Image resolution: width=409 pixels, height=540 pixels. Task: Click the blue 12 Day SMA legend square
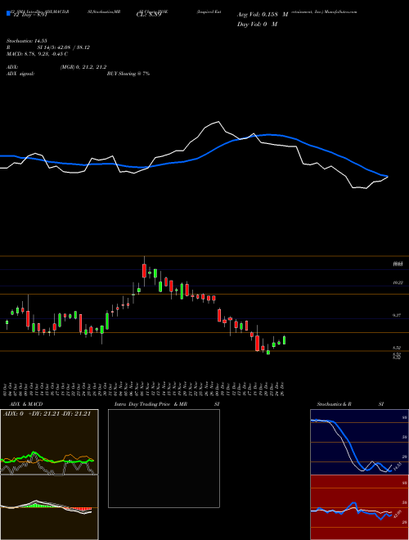pos(8,13)
